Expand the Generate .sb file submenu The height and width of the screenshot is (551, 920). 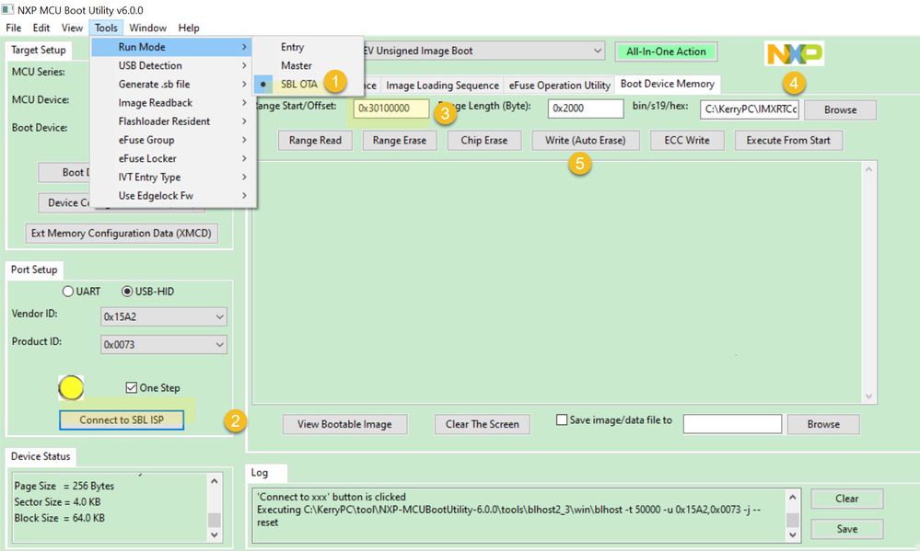[x=174, y=85]
